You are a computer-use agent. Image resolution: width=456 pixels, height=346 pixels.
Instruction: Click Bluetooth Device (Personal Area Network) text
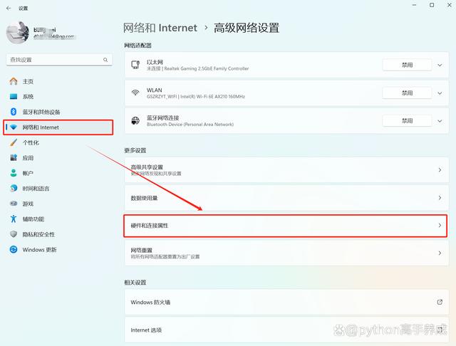click(190, 125)
